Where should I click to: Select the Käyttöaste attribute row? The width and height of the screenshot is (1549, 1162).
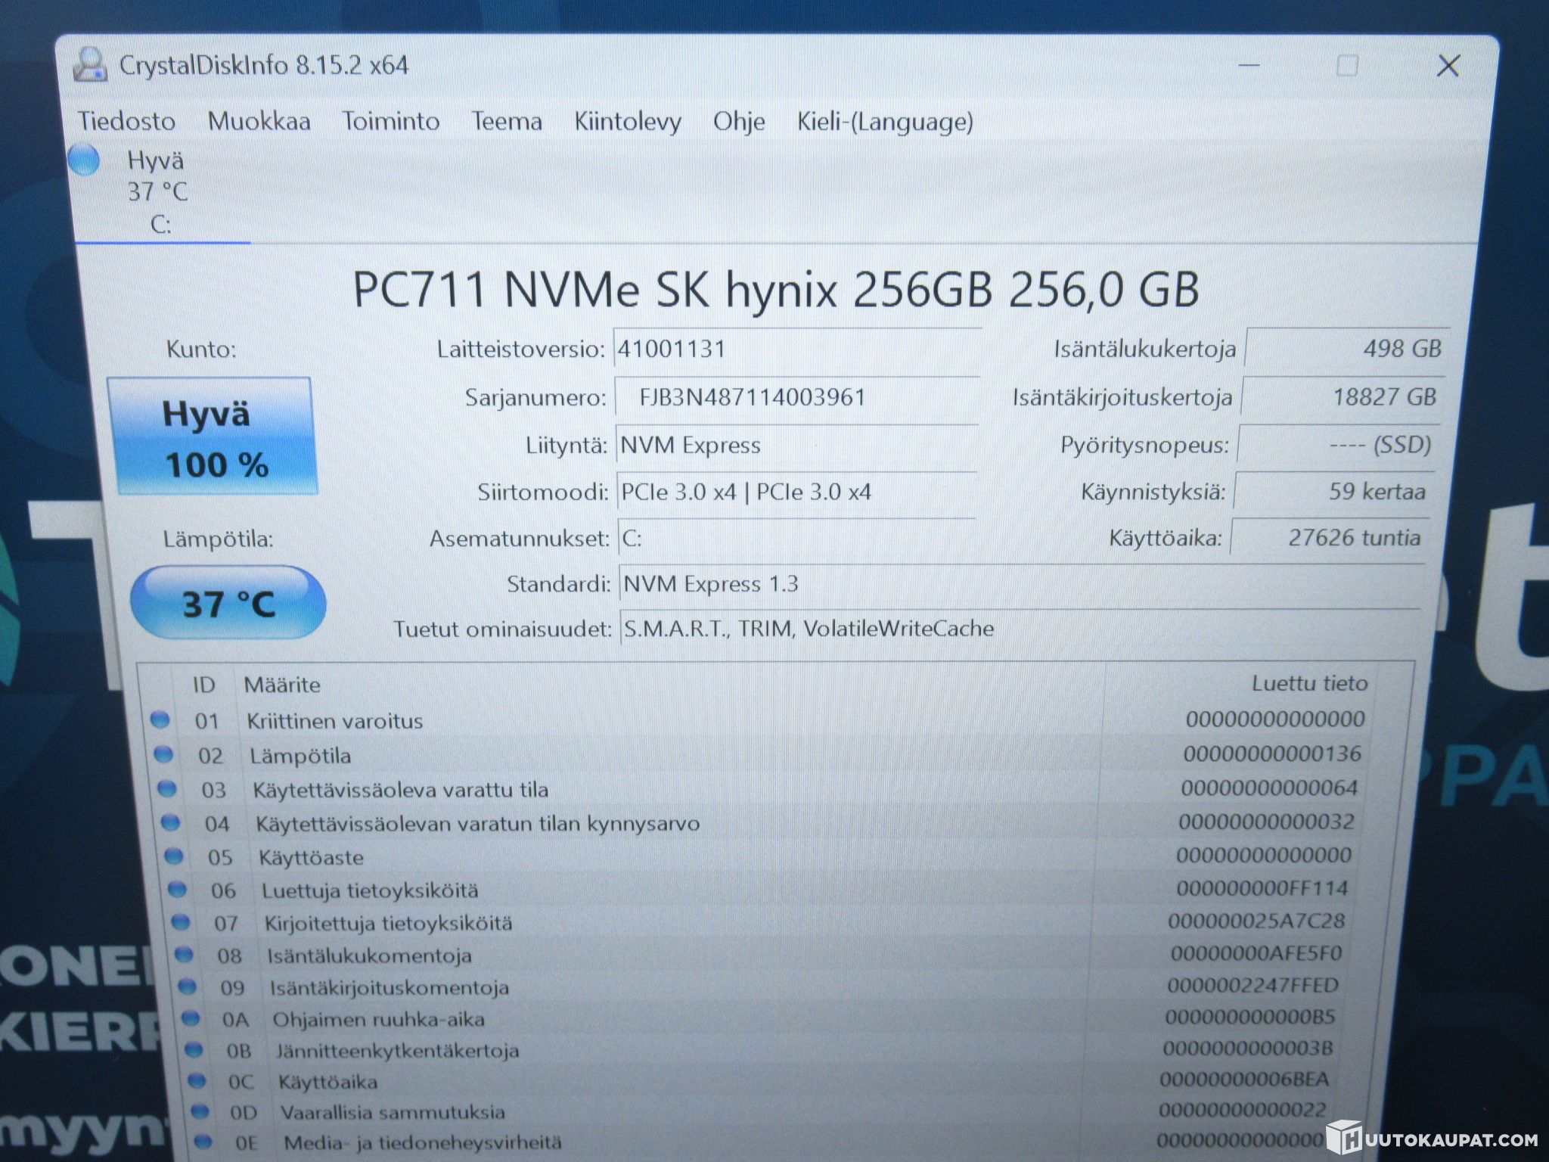(x=759, y=856)
